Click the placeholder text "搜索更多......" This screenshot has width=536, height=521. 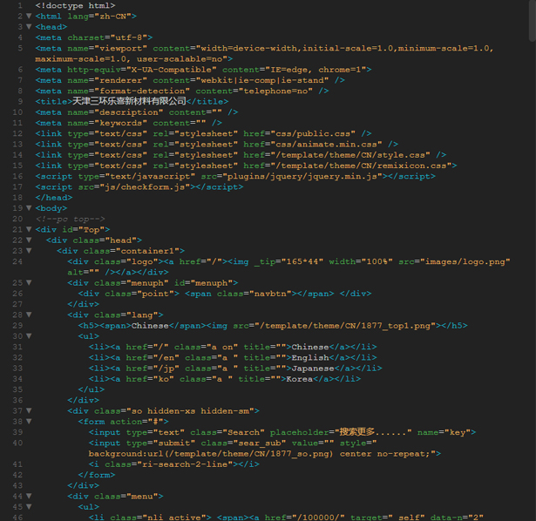coord(373,432)
